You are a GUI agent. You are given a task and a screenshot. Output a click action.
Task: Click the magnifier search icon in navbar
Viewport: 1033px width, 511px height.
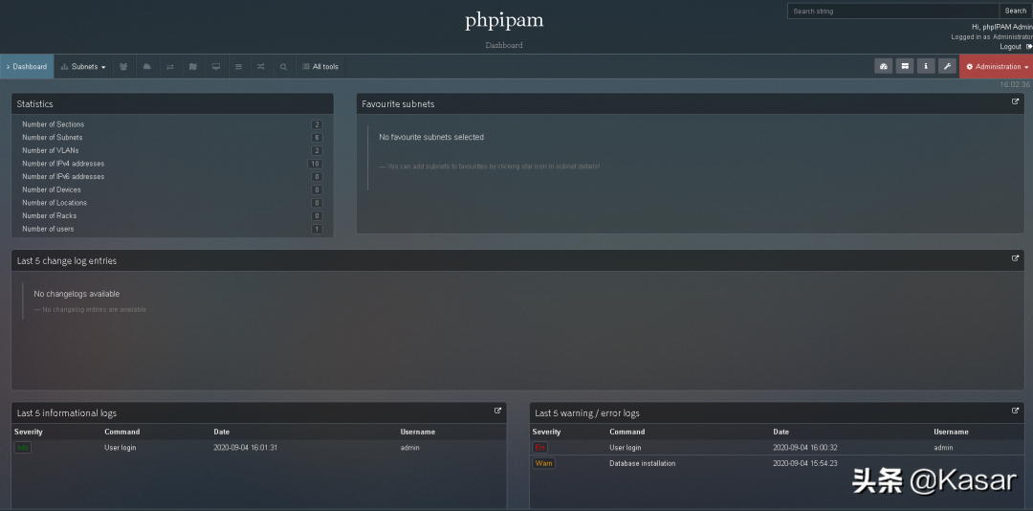283,67
